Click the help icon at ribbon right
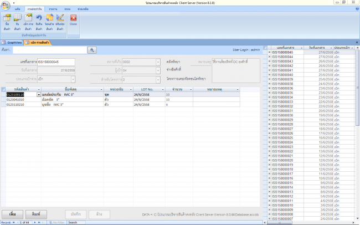360x225 pixels. (x=357, y=9)
